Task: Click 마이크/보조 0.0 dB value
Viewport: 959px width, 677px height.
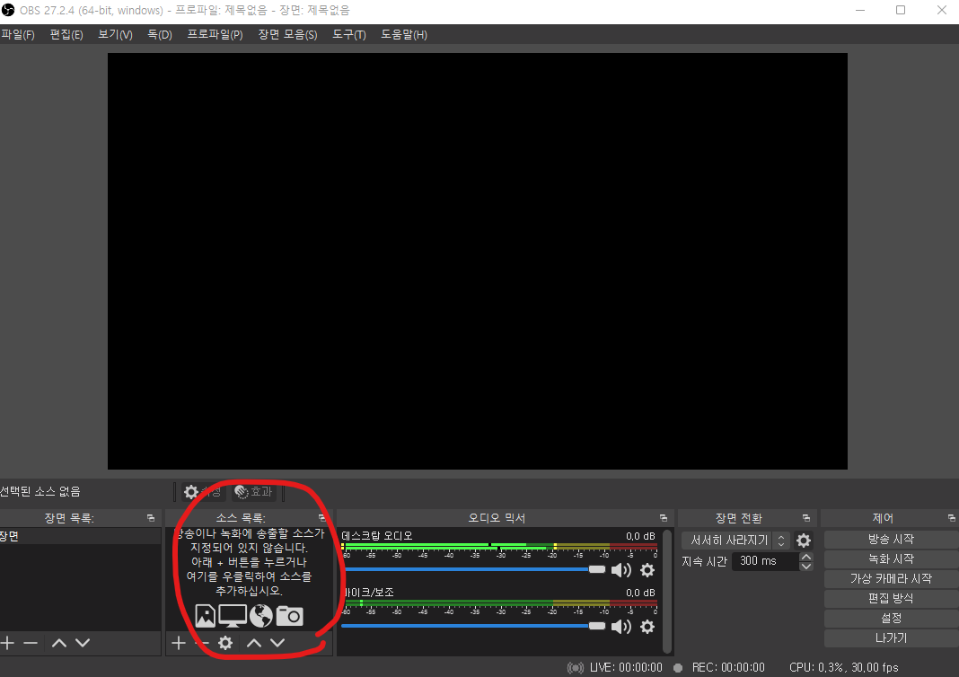Action: (x=640, y=593)
